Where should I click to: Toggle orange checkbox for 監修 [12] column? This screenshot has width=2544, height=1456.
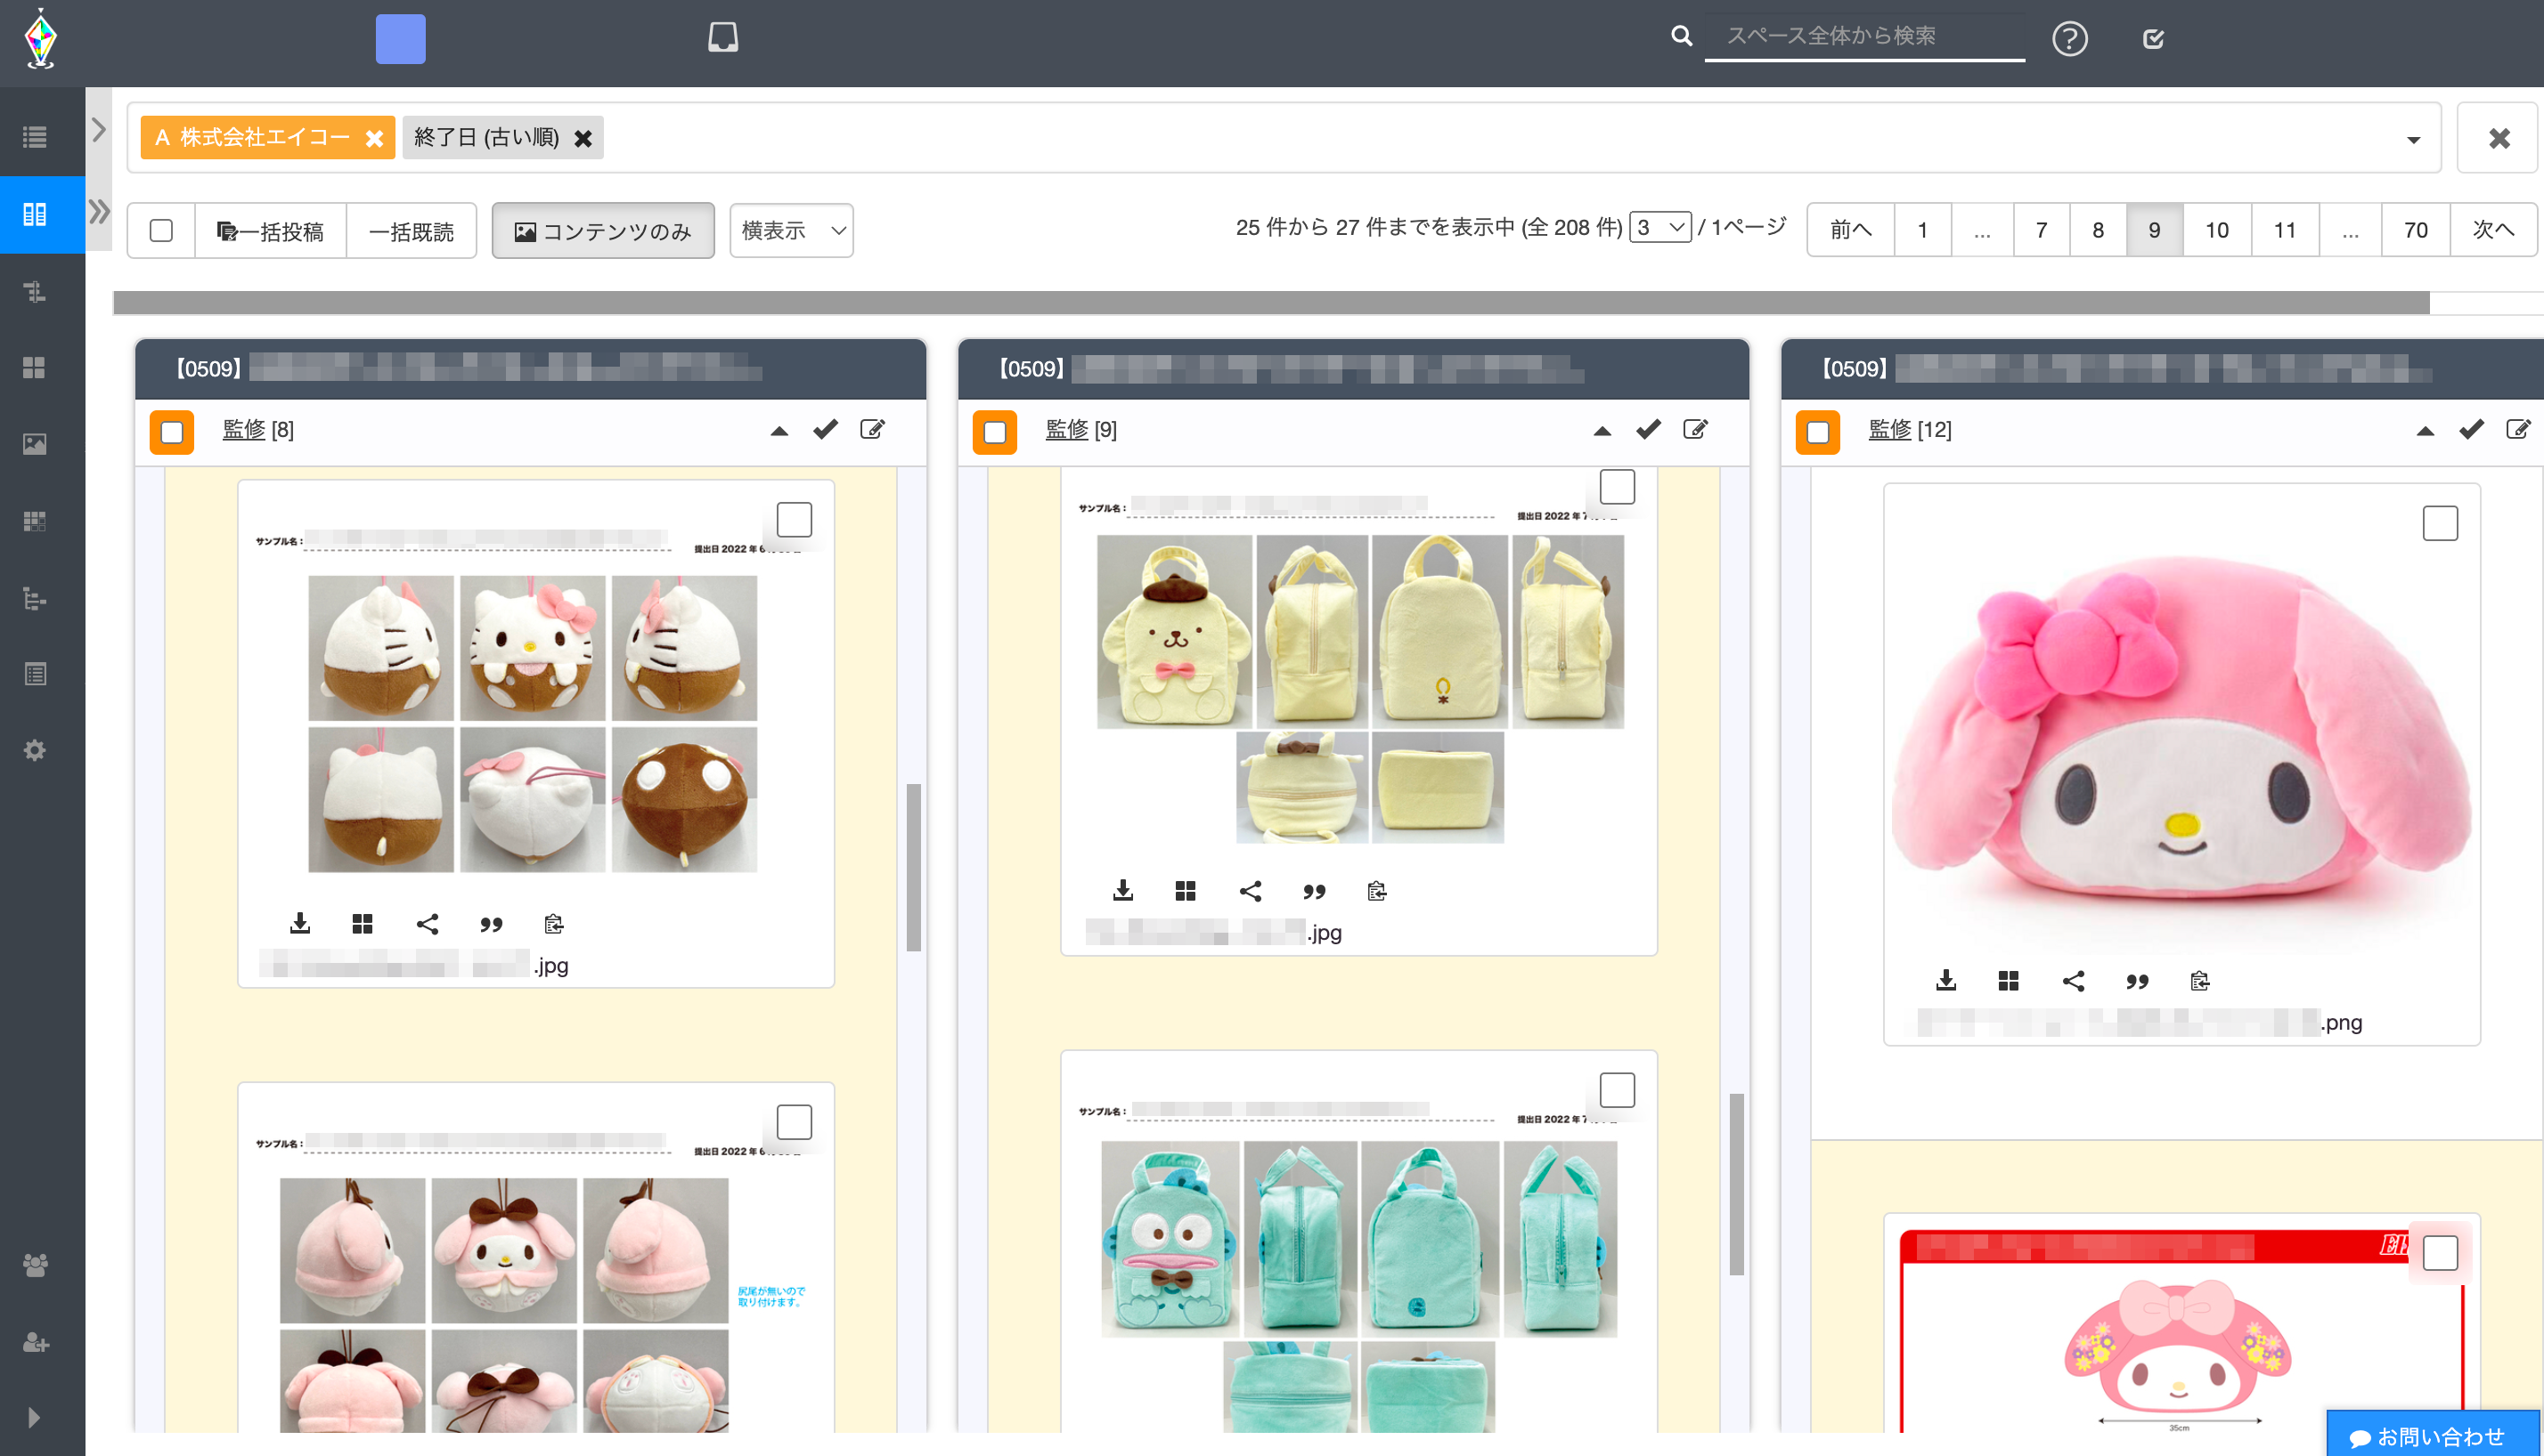click(1817, 432)
